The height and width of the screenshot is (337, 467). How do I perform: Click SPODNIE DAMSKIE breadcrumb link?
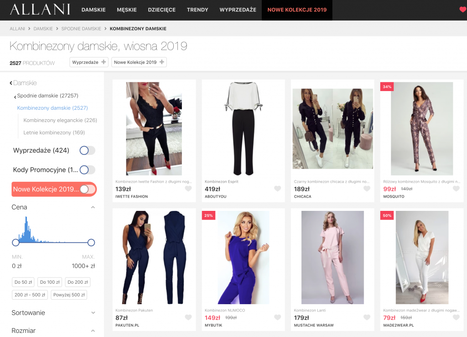click(81, 29)
